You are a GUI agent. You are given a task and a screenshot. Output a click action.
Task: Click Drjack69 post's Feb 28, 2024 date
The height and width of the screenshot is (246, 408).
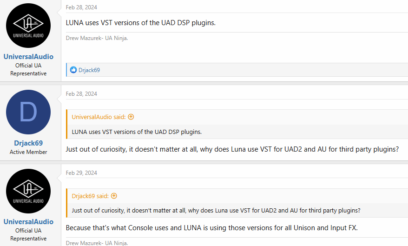click(81, 93)
